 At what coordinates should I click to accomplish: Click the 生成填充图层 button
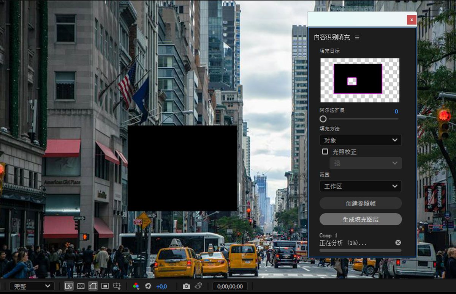[361, 219]
